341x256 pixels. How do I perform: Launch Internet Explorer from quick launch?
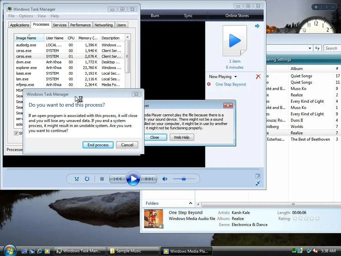40,251
